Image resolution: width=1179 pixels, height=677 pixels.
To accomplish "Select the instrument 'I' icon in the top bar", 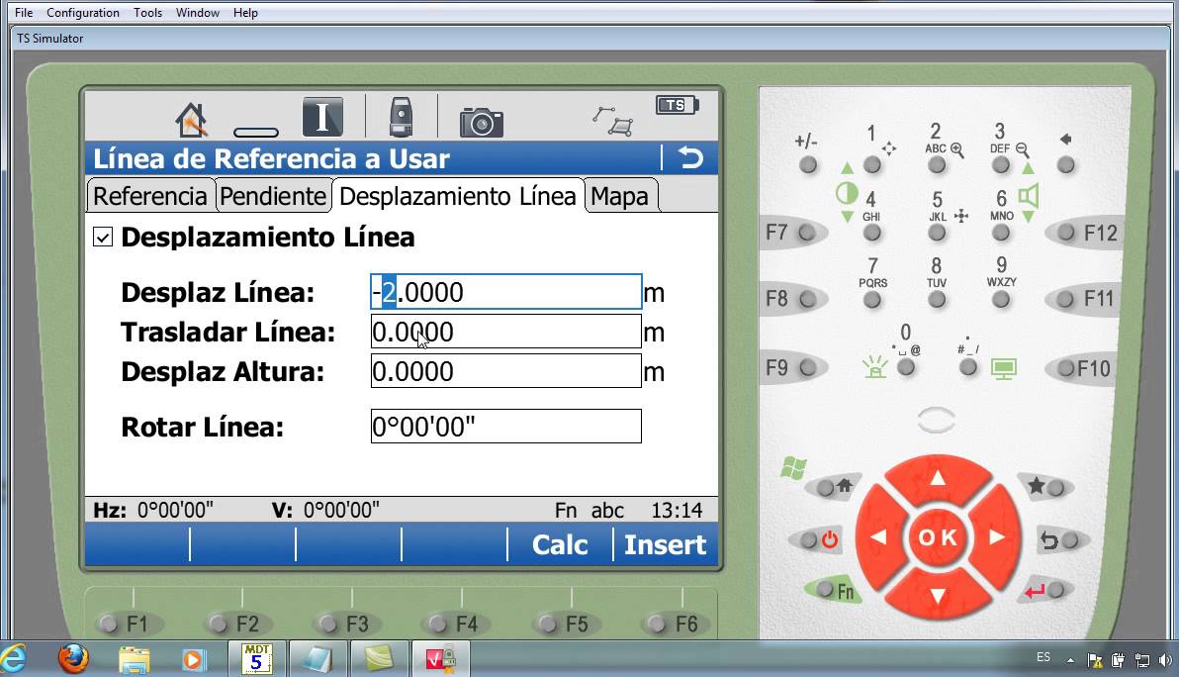I will click(322, 118).
